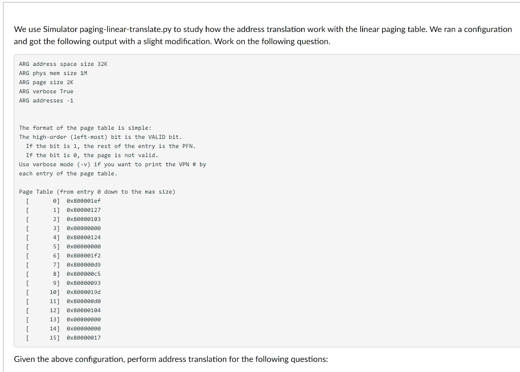Click the closing instruction about address translation
This screenshot has width=520, height=372.
(x=171, y=359)
